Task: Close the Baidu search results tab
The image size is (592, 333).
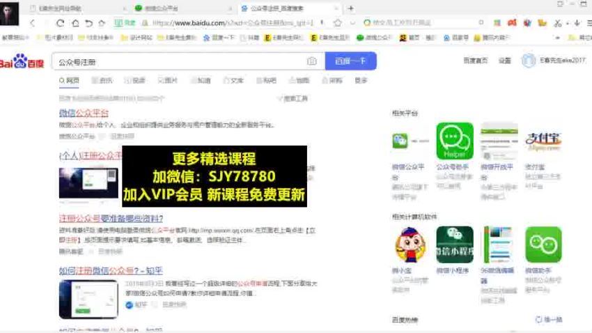Action: coord(336,8)
